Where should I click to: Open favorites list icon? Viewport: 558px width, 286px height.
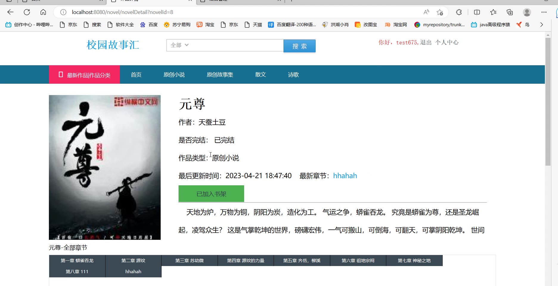(493, 12)
